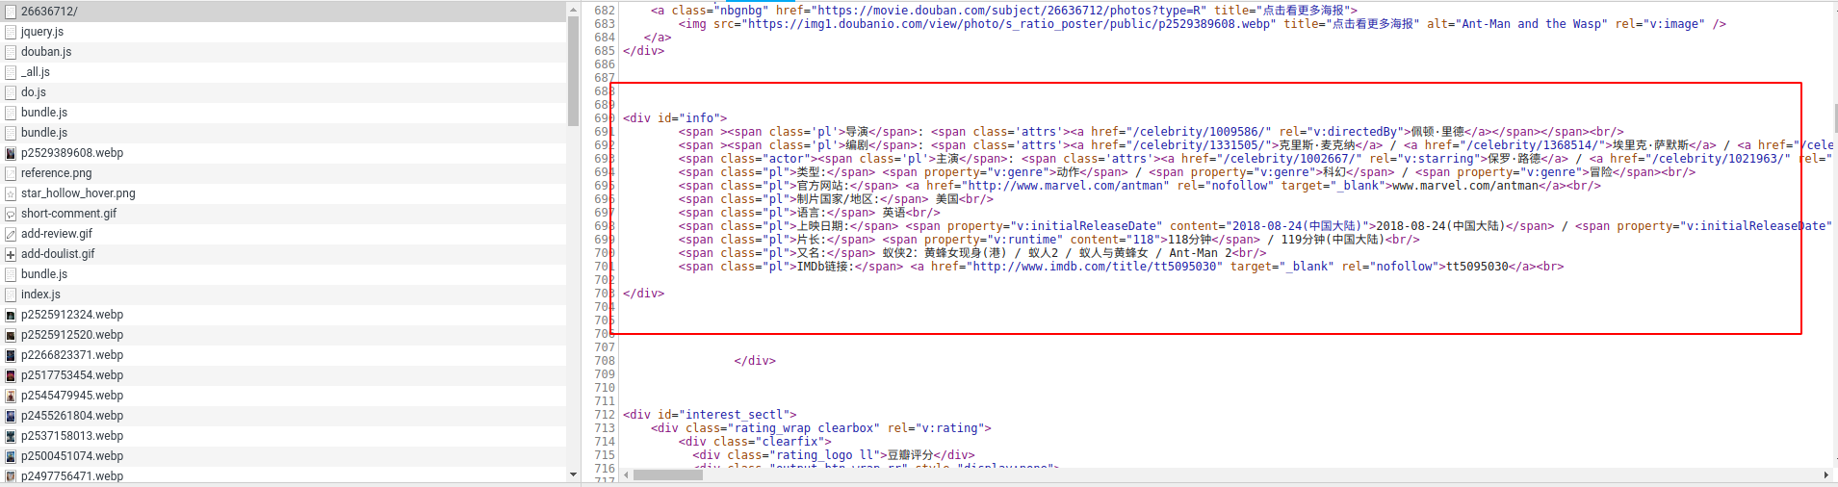The width and height of the screenshot is (1838, 487).
Task: Click the closing </div> on line 703
Action: click(x=643, y=294)
